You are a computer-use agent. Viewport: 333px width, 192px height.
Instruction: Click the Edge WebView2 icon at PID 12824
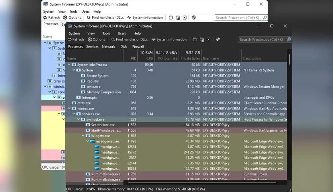click(x=97, y=147)
